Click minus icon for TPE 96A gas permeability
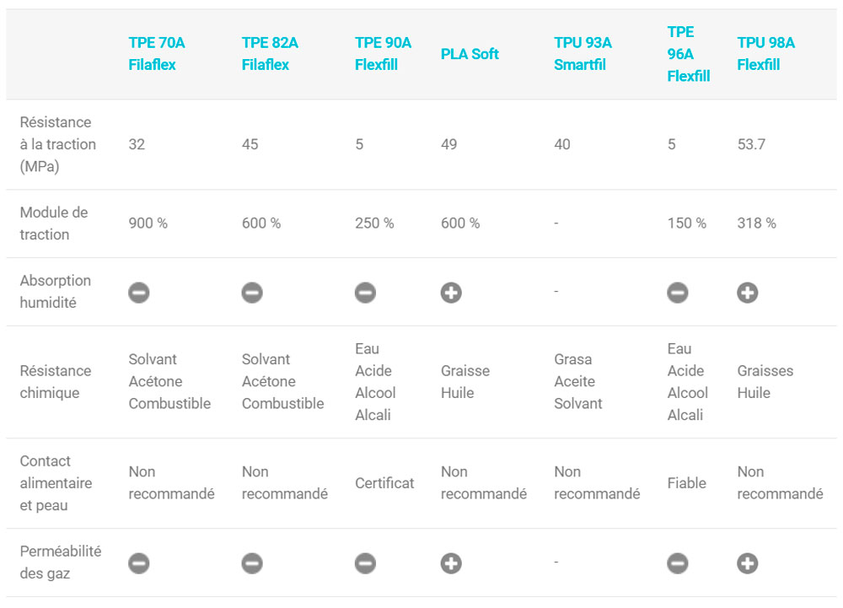The image size is (843, 608). [678, 563]
